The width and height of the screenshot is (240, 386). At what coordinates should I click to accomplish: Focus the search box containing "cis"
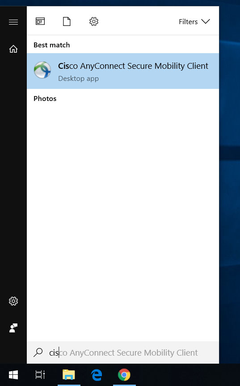(123, 352)
